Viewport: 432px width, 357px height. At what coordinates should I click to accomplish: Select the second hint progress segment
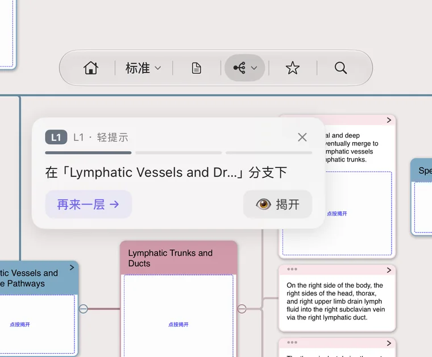pyautogui.click(x=178, y=152)
